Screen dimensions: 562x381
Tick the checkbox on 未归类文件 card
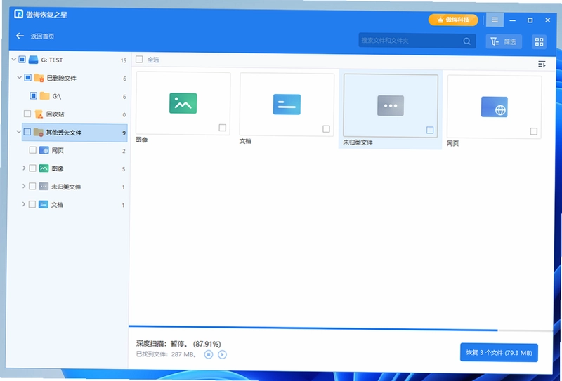coord(430,131)
